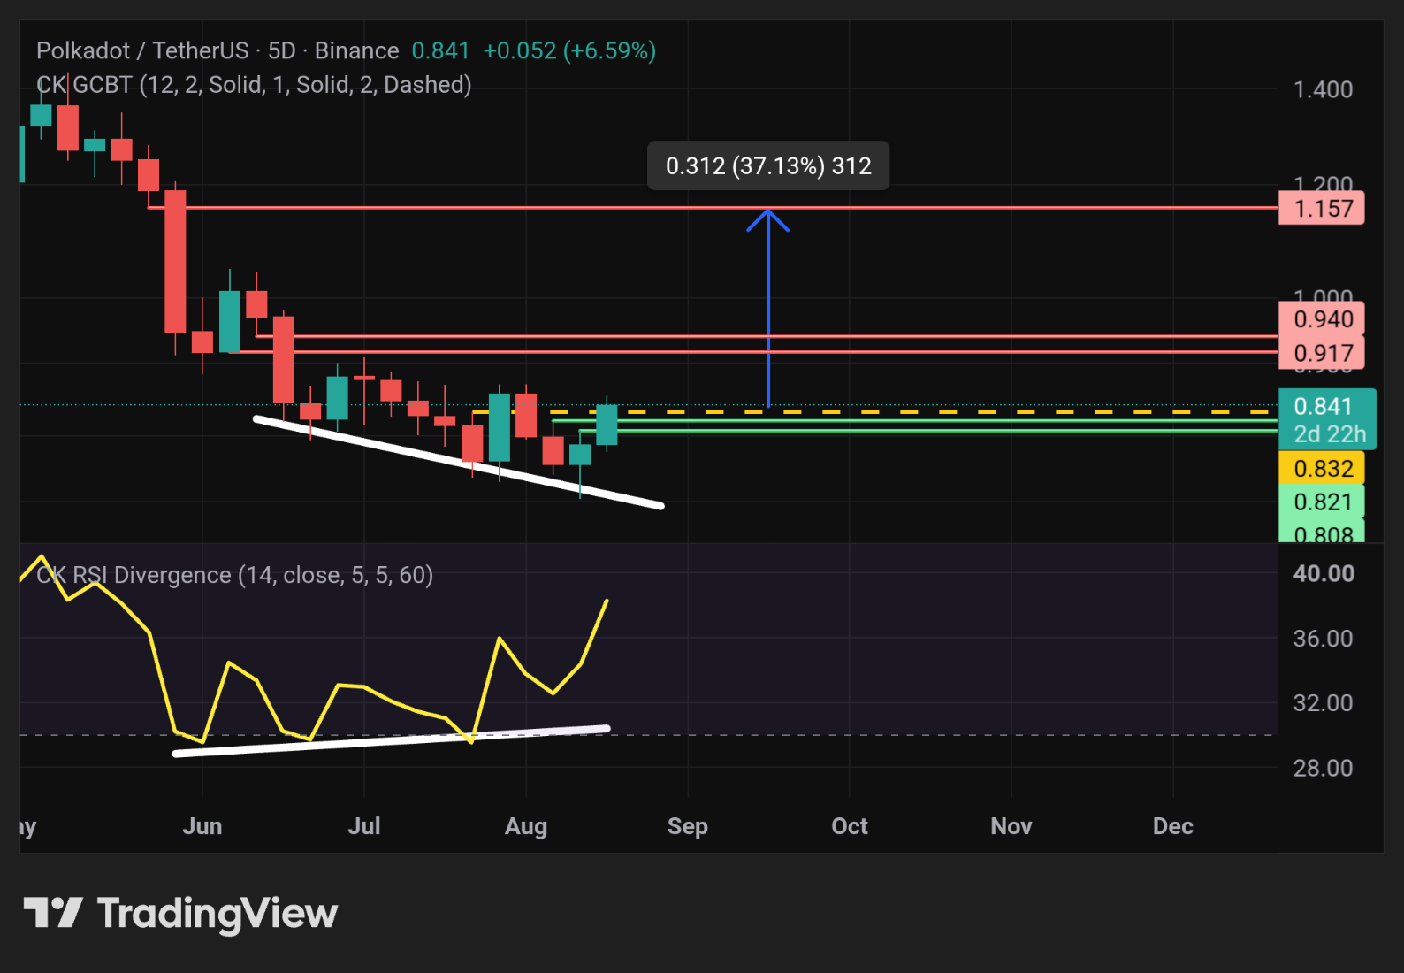
Task: Select the 5D interval label in header
Action: click(282, 50)
